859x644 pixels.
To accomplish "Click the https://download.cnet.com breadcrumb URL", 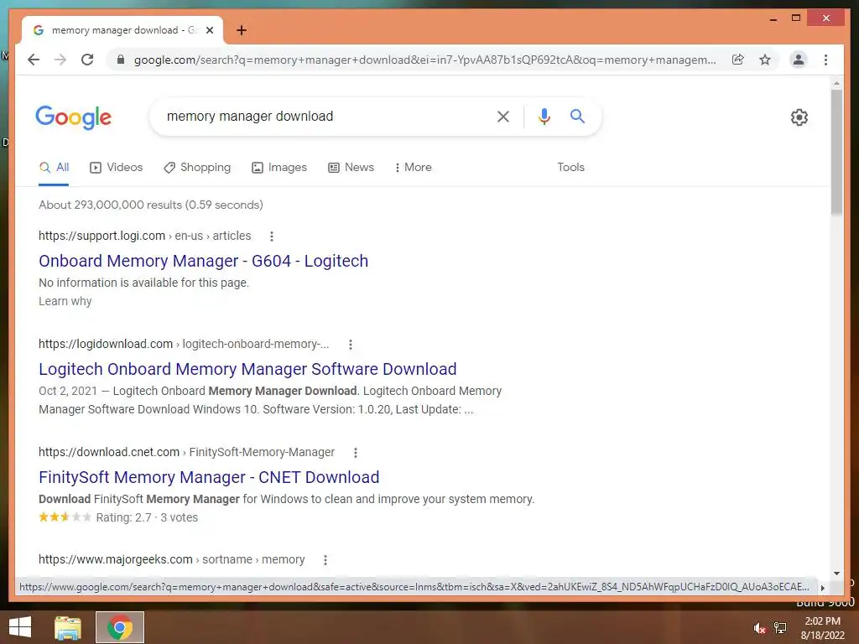I will pyautogui.click(x=109, y=452).
